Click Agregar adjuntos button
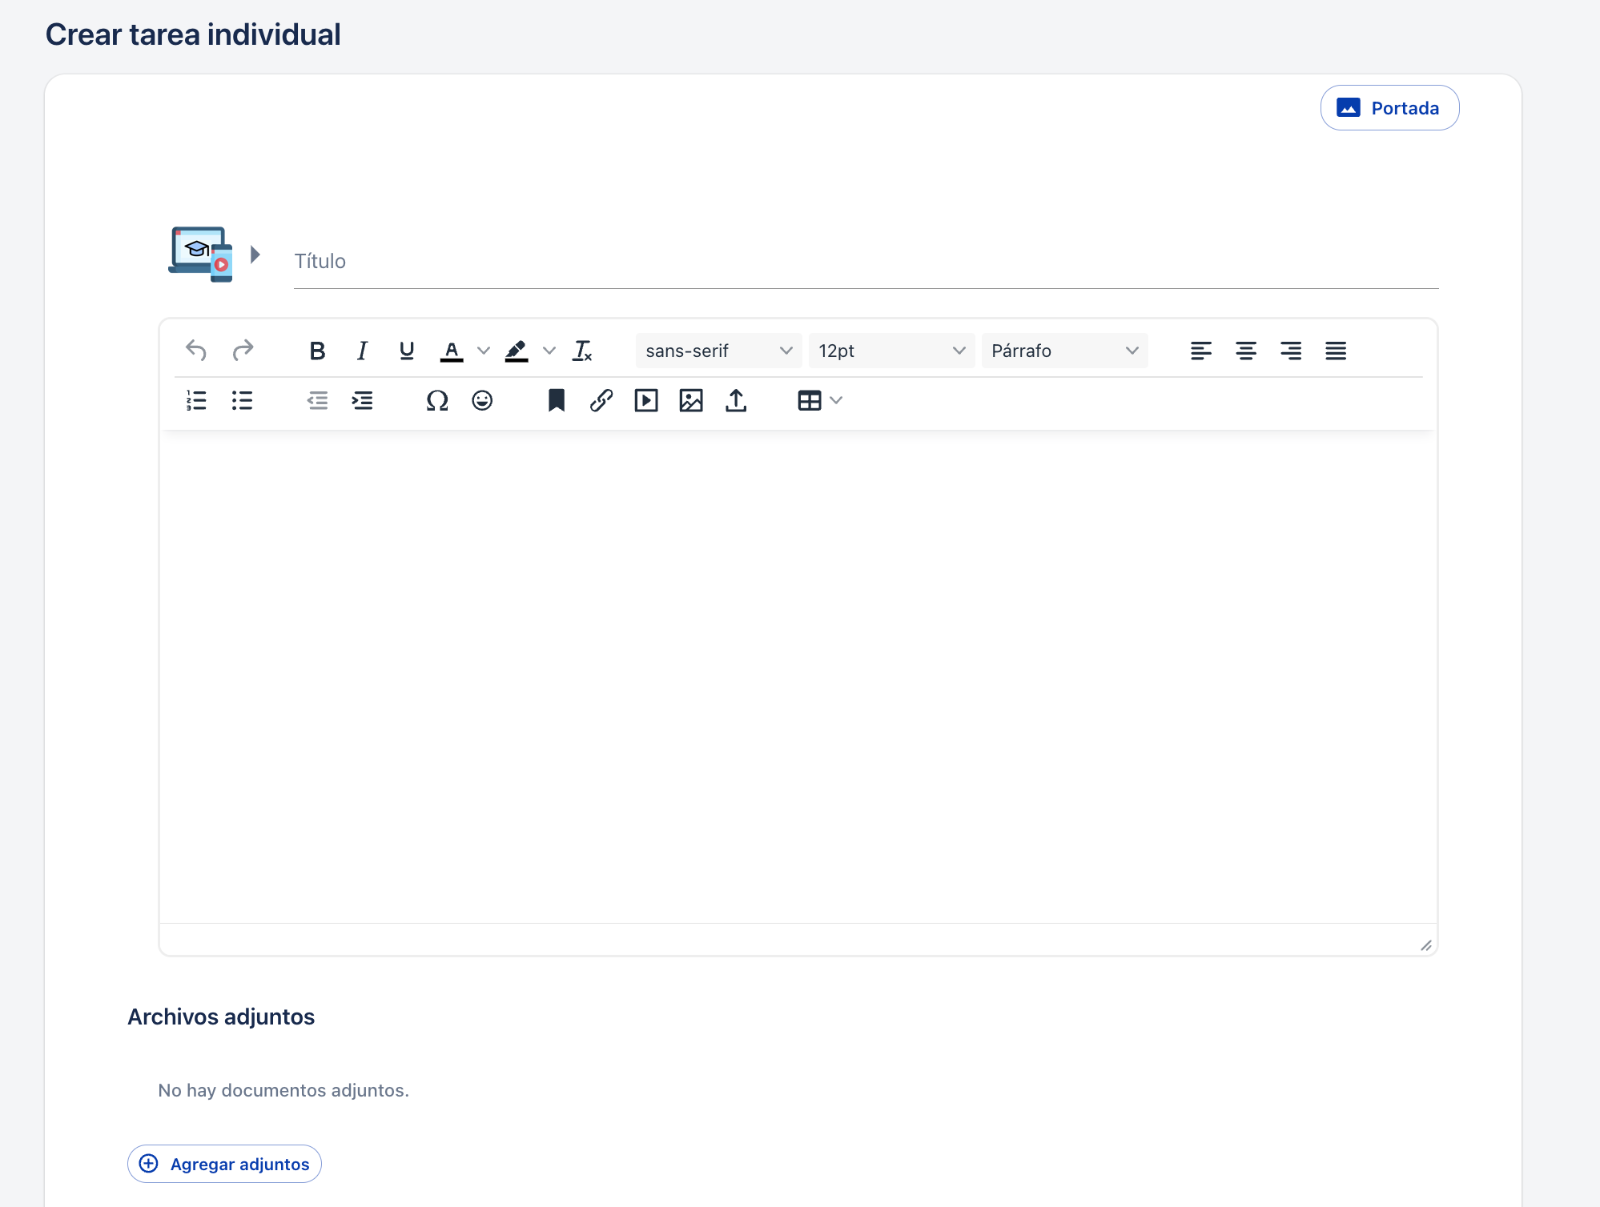The width and height of the screenshot is (1600, 1207). 224,1164
